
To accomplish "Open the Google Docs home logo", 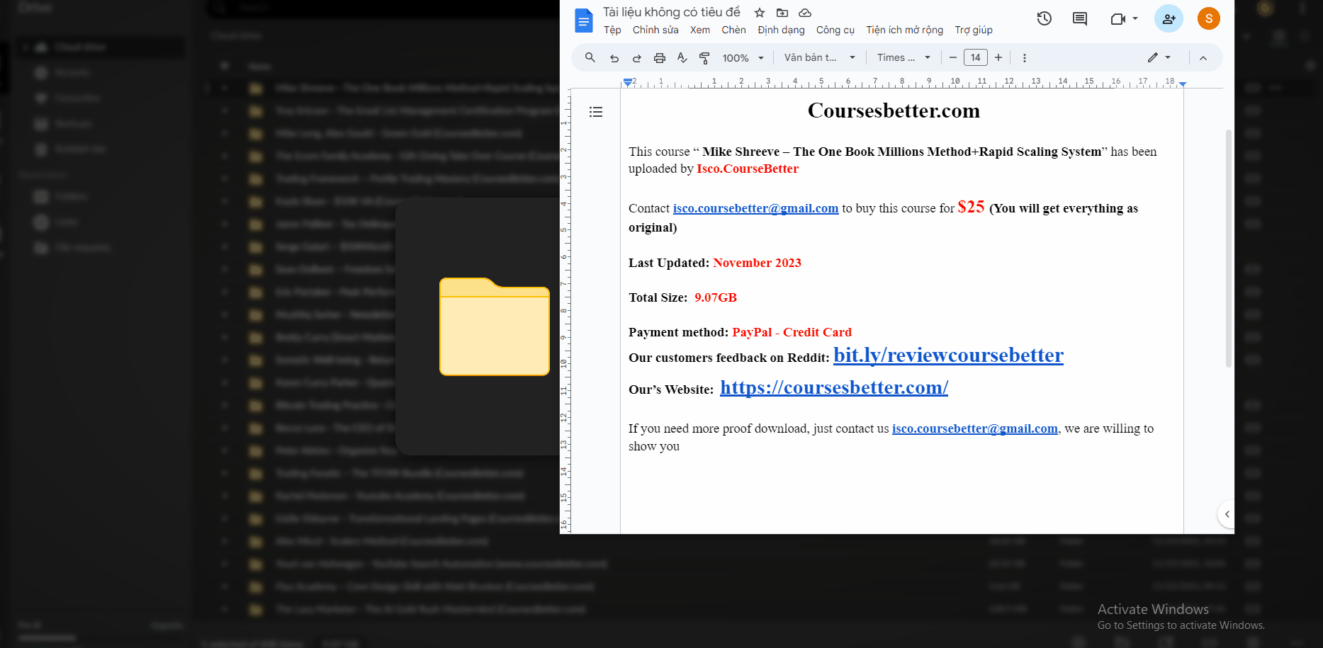I will [583, 21].
